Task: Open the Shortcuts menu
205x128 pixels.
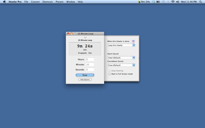Action: (x=48, y=2)
